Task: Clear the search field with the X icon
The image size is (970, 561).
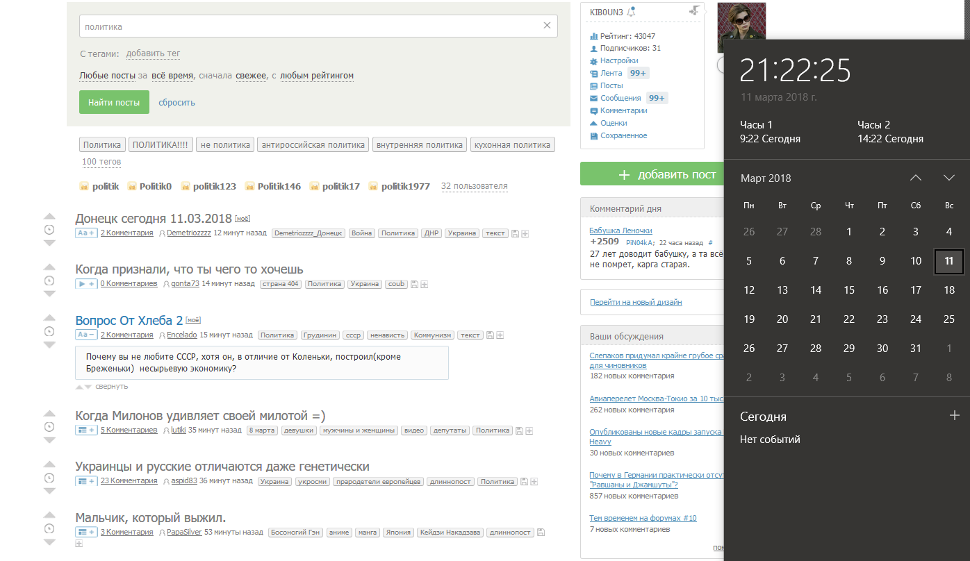Action: tap(547, 26)
